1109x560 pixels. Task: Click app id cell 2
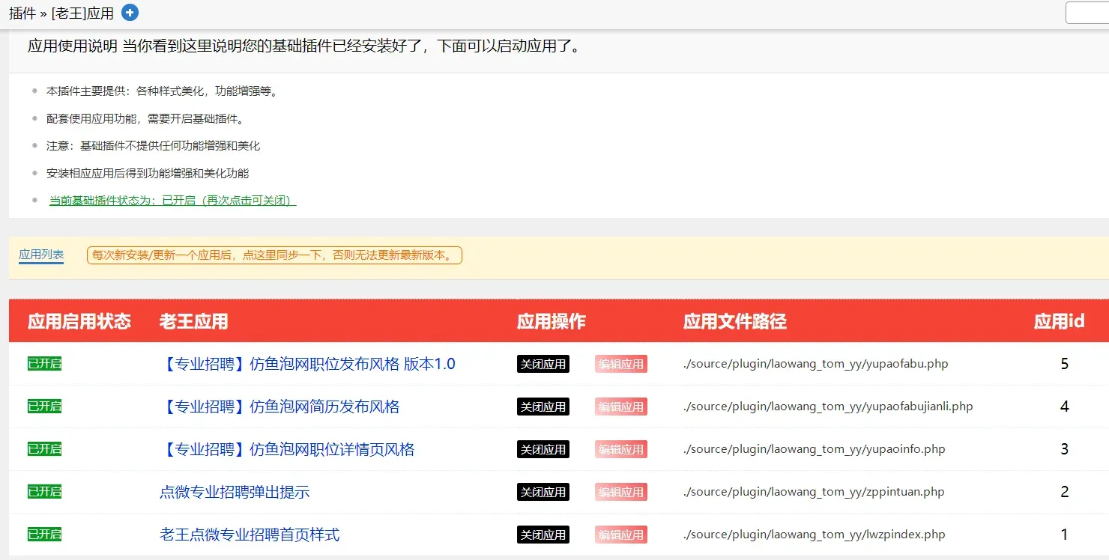1065,492
